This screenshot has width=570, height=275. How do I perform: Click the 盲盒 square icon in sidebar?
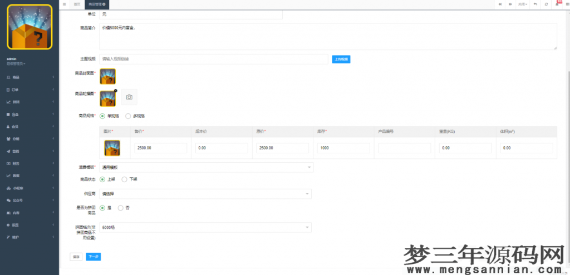(x=8, y=114)
